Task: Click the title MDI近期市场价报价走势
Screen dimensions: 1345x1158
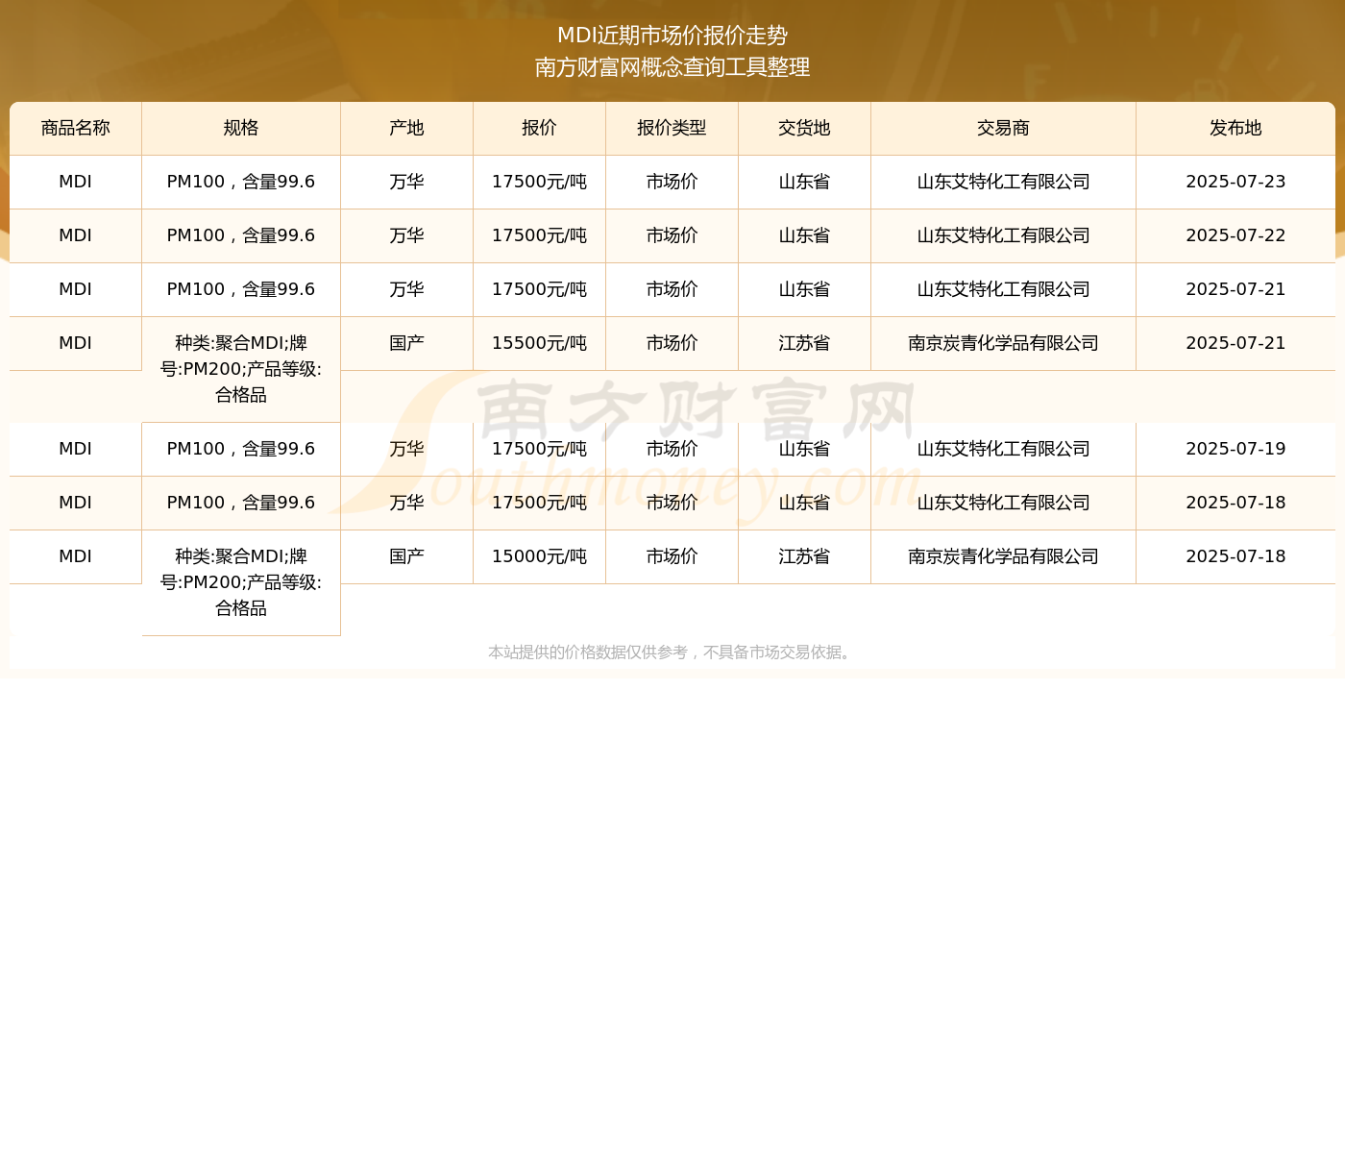Action: tap(672, 36)
